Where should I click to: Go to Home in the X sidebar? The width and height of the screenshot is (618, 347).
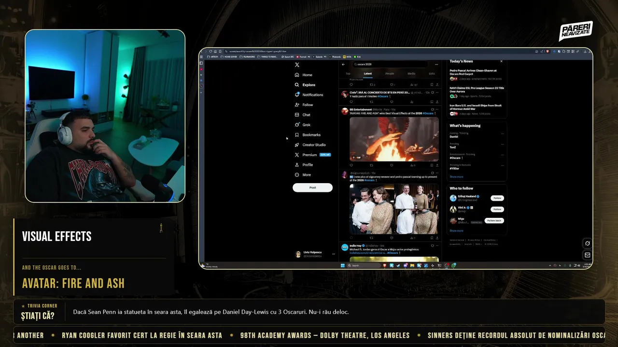pyautogui.click(x=304, y=75)
